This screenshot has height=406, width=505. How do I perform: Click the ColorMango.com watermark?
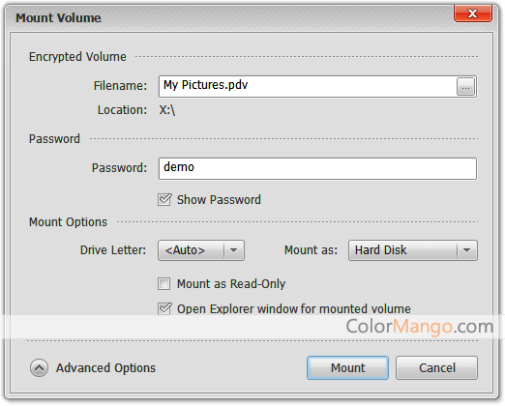pyautogui.click(x=420, y=327)
